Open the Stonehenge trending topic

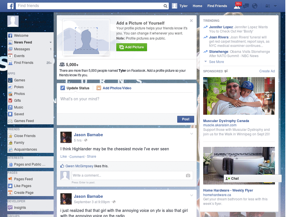pyautogui.click(x=219, y=52)
